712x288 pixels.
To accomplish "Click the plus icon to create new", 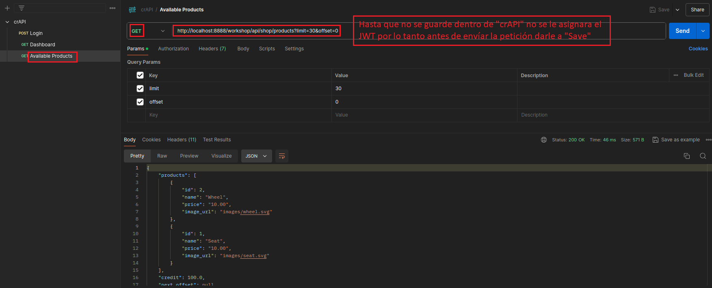I will click(7, 8).
